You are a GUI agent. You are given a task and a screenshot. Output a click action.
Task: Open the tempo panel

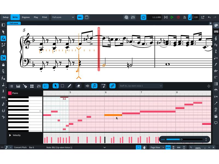(216, 58)
